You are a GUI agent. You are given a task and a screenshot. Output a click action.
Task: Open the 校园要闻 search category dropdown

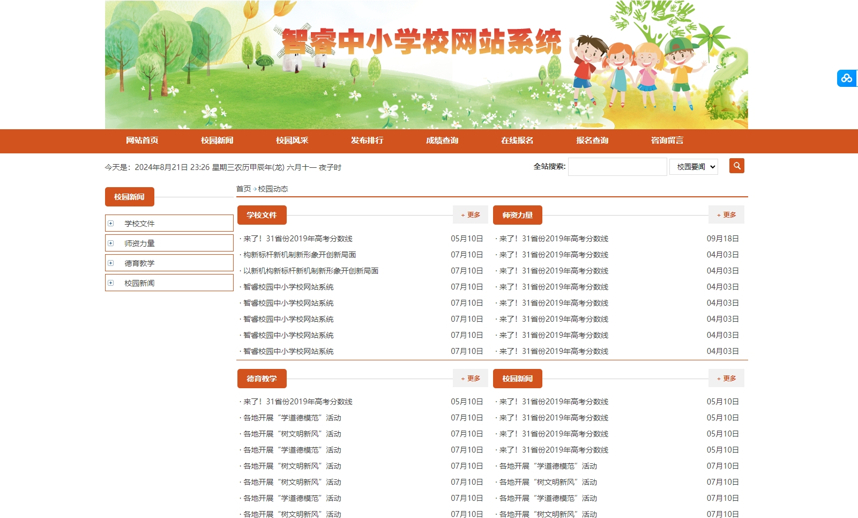pyautogui.click(x=693, y=167)
